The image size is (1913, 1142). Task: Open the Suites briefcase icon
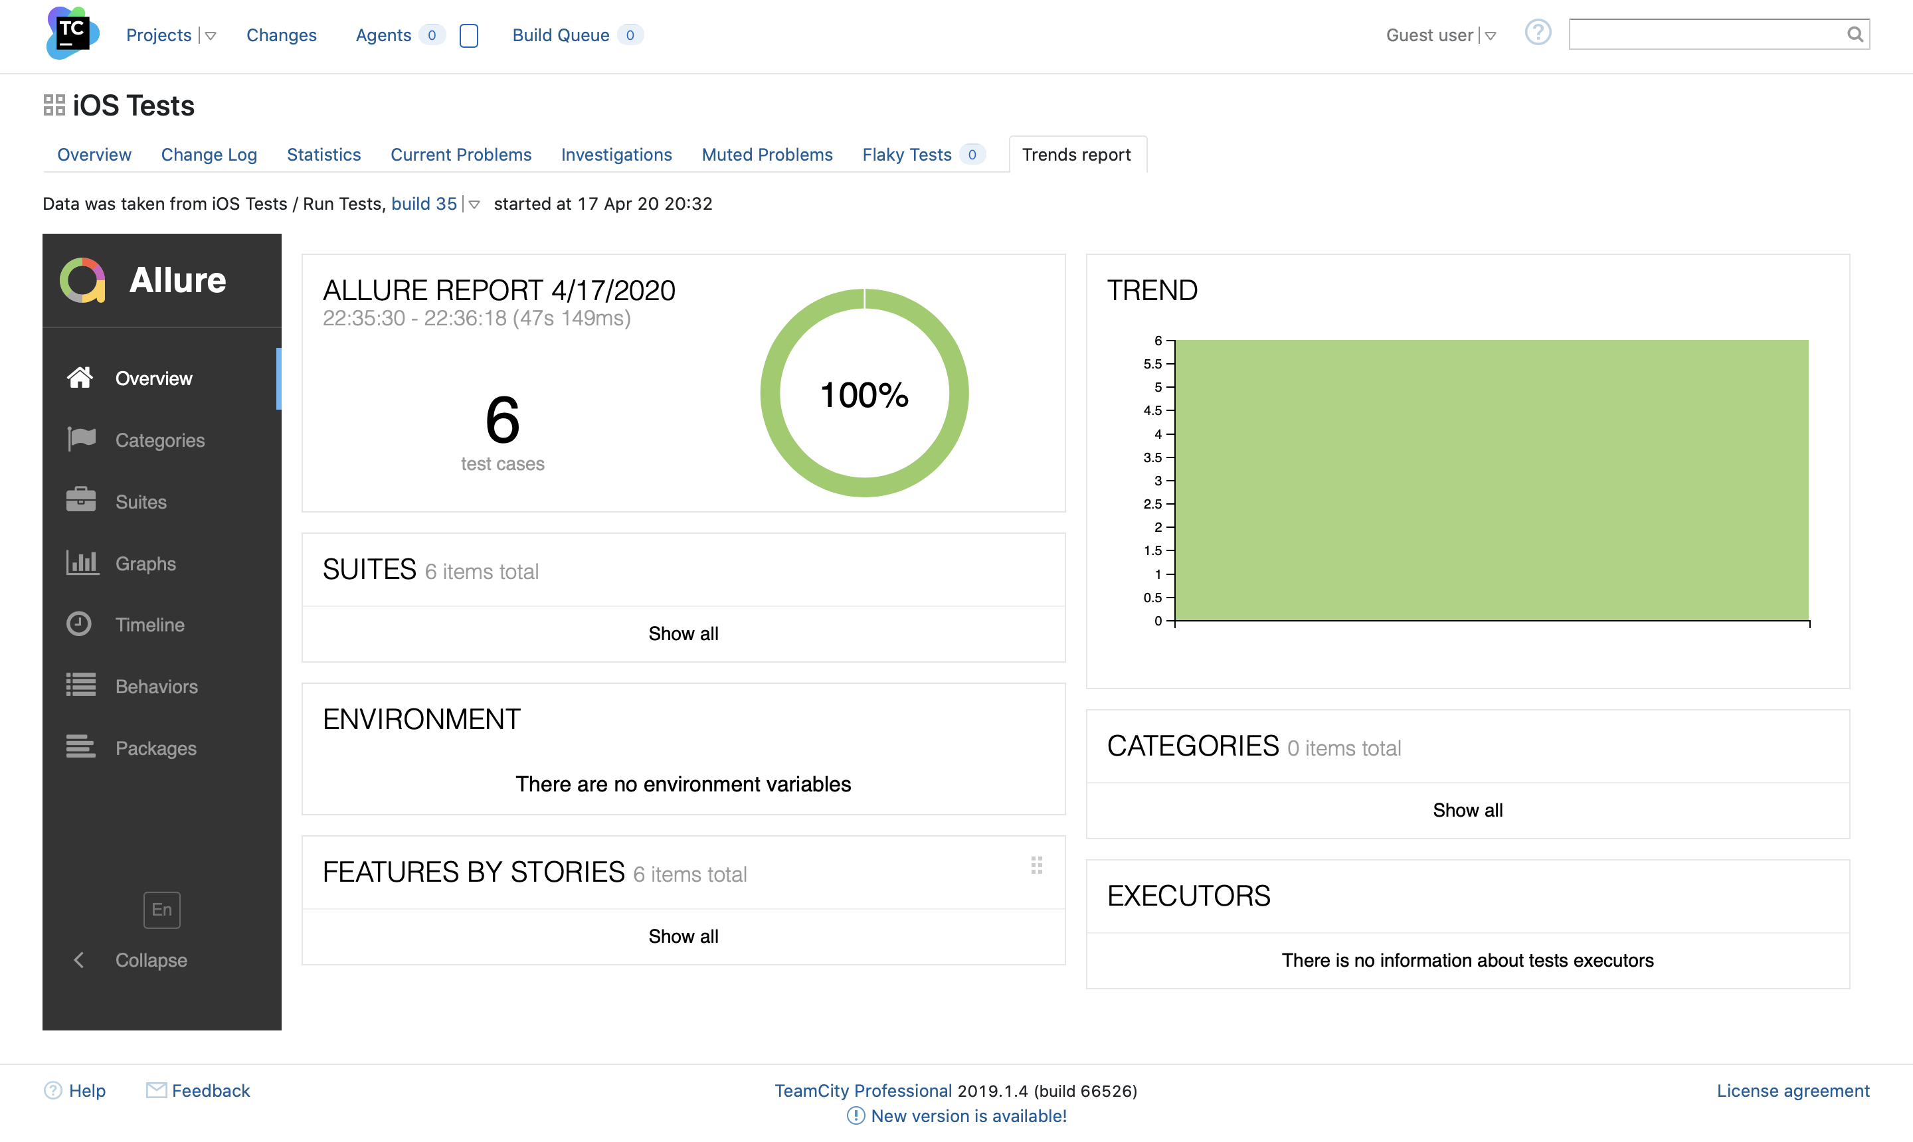81,500
